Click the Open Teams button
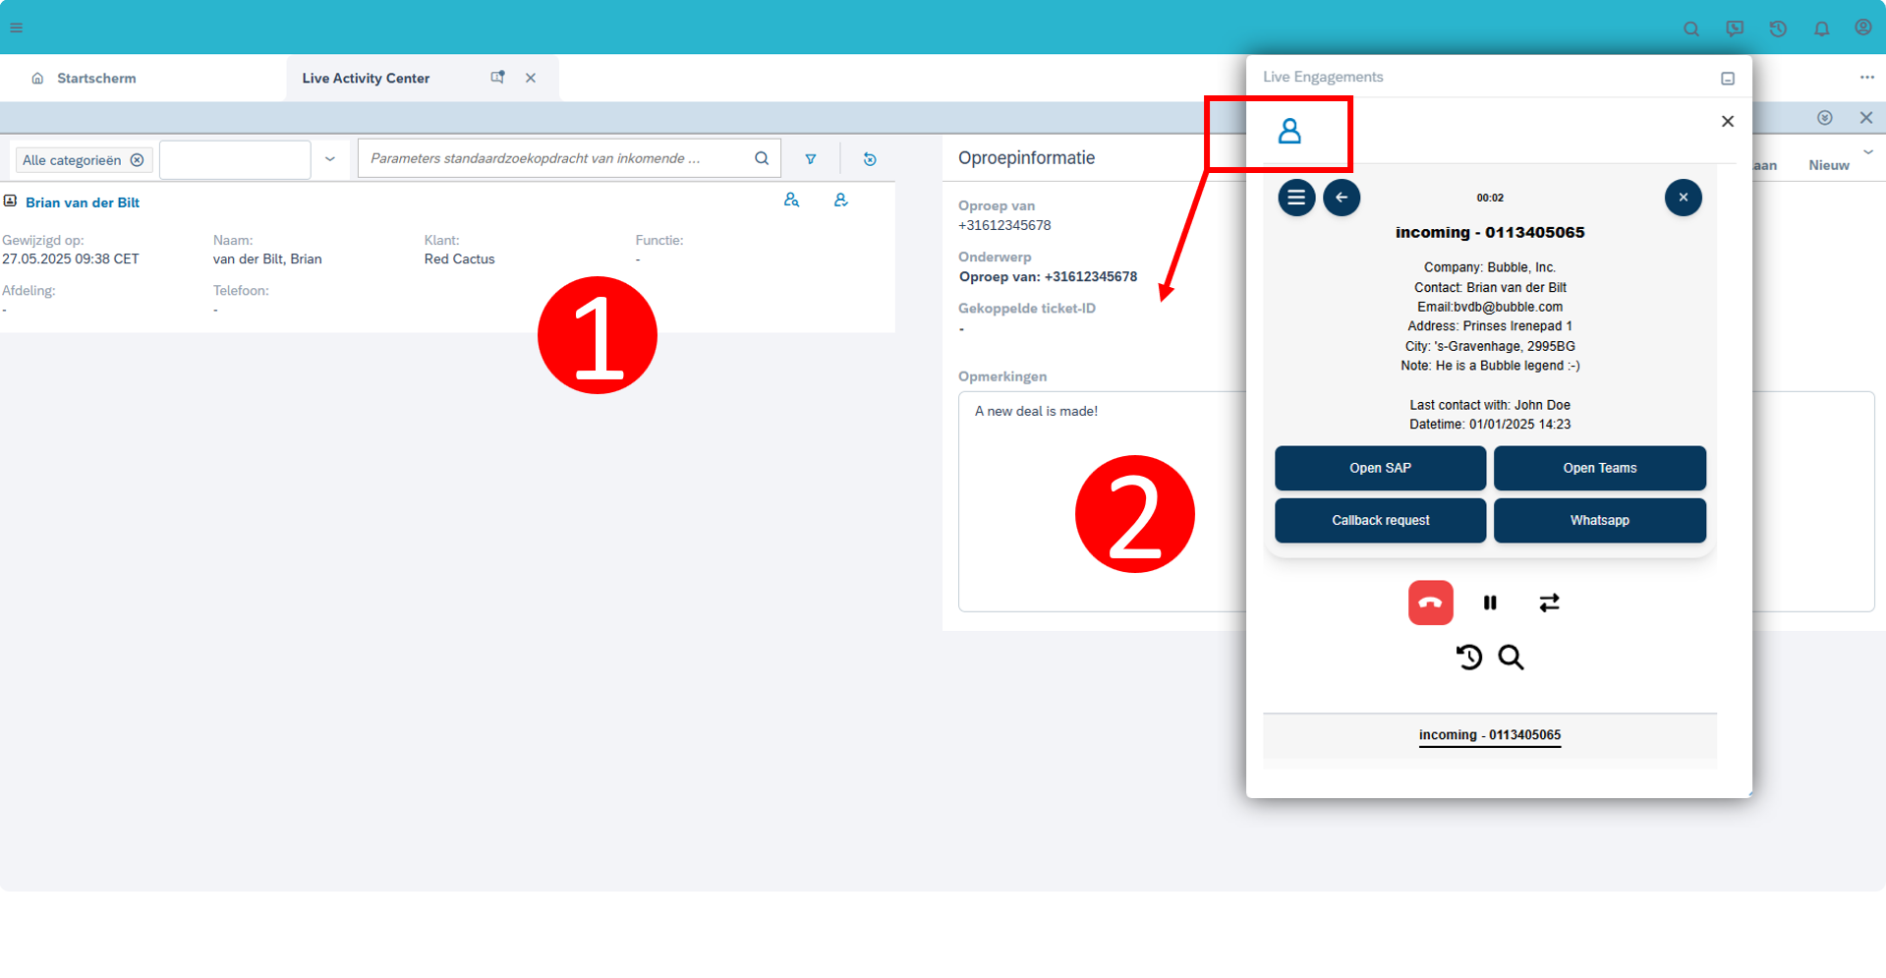Image resolution: width=1886 pixels, height=978 pixels. [x=1599, y=468]
